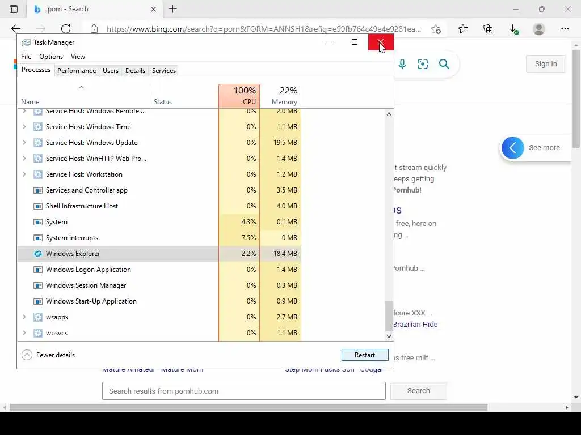
Task: Click the Edge profile avatar icon
Action: [539, 29]
